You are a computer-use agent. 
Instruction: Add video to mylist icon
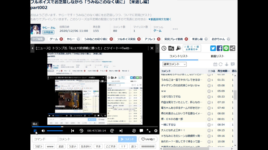171,48
